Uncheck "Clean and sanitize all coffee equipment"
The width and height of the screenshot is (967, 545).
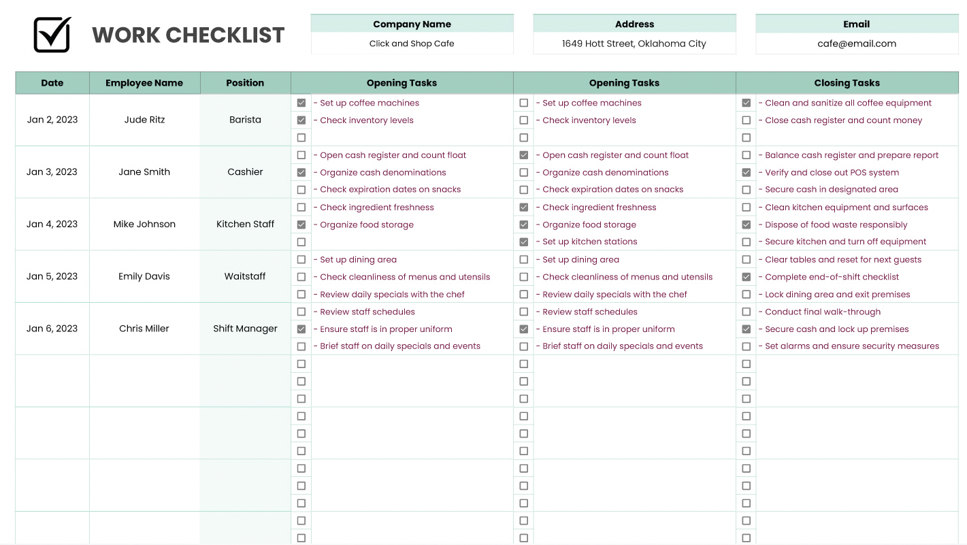tap(747, 103)
